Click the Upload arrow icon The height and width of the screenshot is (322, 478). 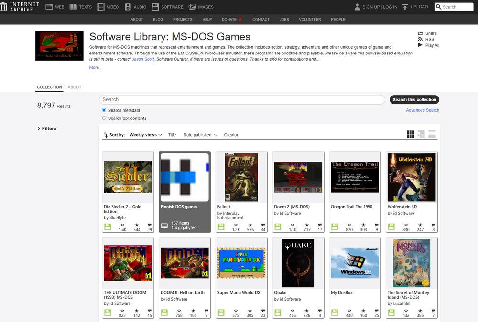[x=405, y=7]
